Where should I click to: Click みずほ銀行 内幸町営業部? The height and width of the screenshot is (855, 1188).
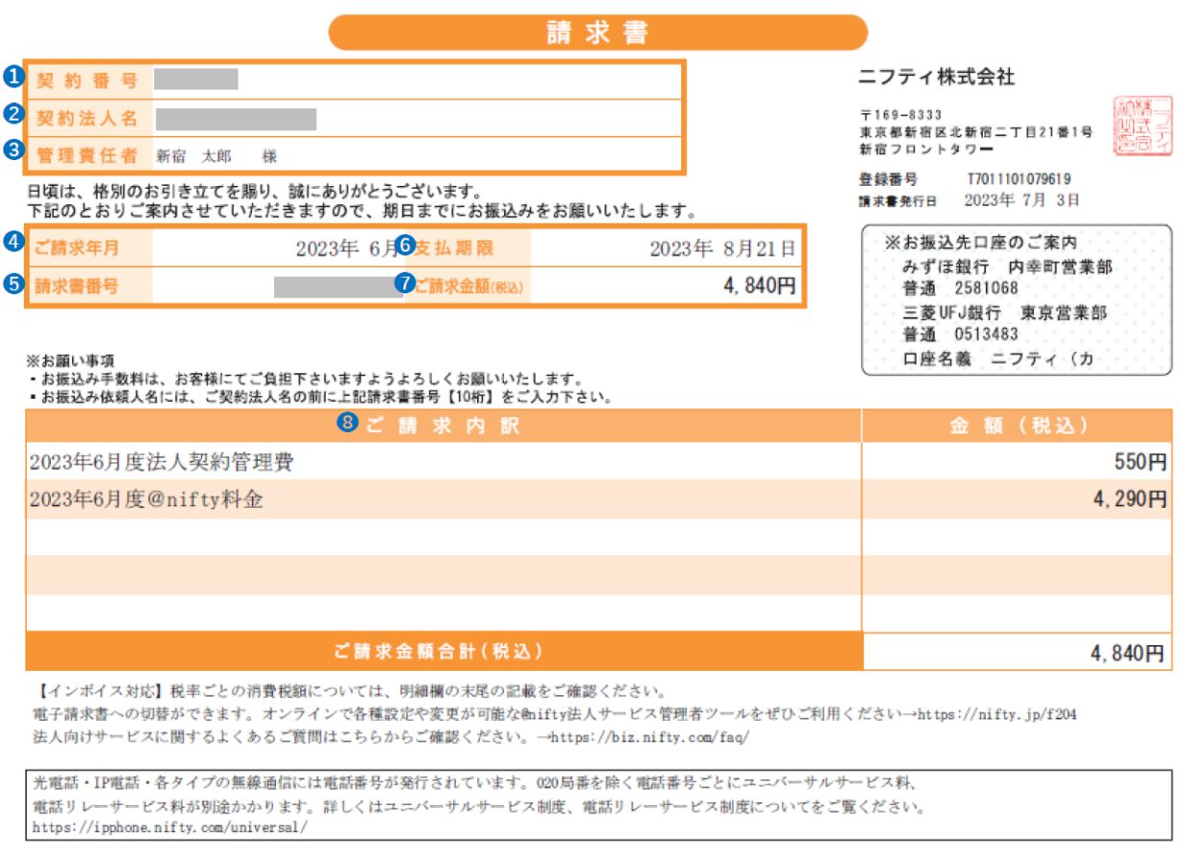(1007, 266)
